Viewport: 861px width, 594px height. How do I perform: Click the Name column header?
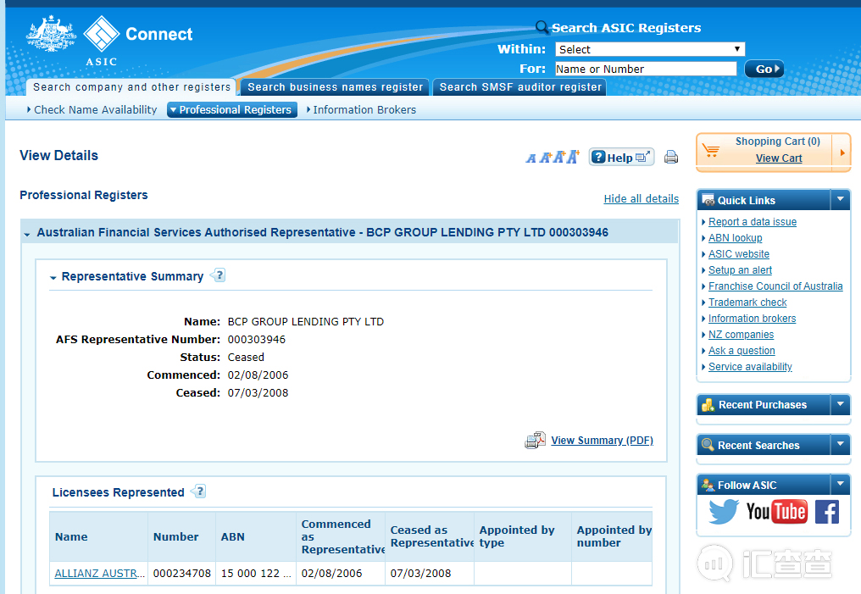[98, 536]
